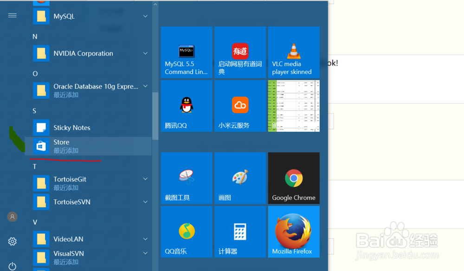The width and height of the screenshot is (464, 271).
Task: Expand the MySQL folder chevron
Action: (x=145, y=15)
